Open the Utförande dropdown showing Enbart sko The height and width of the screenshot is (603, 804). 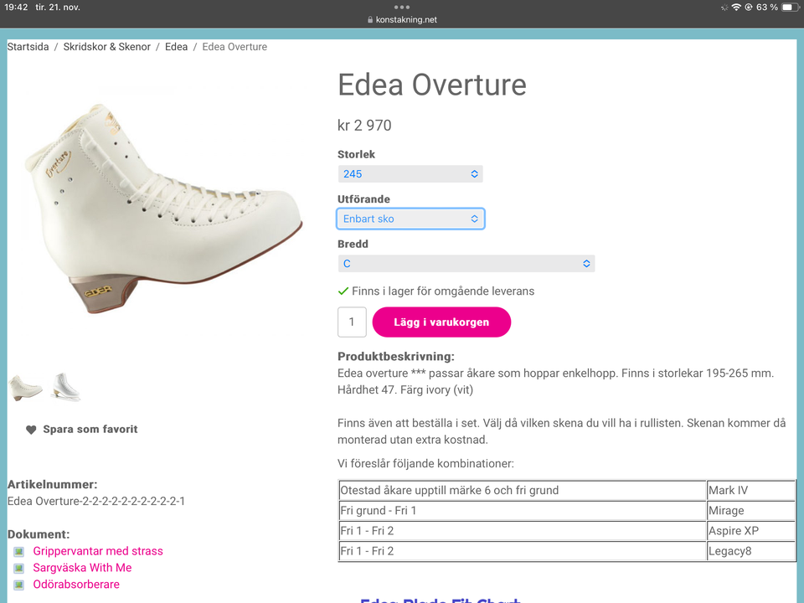click(x=410, y=219)
